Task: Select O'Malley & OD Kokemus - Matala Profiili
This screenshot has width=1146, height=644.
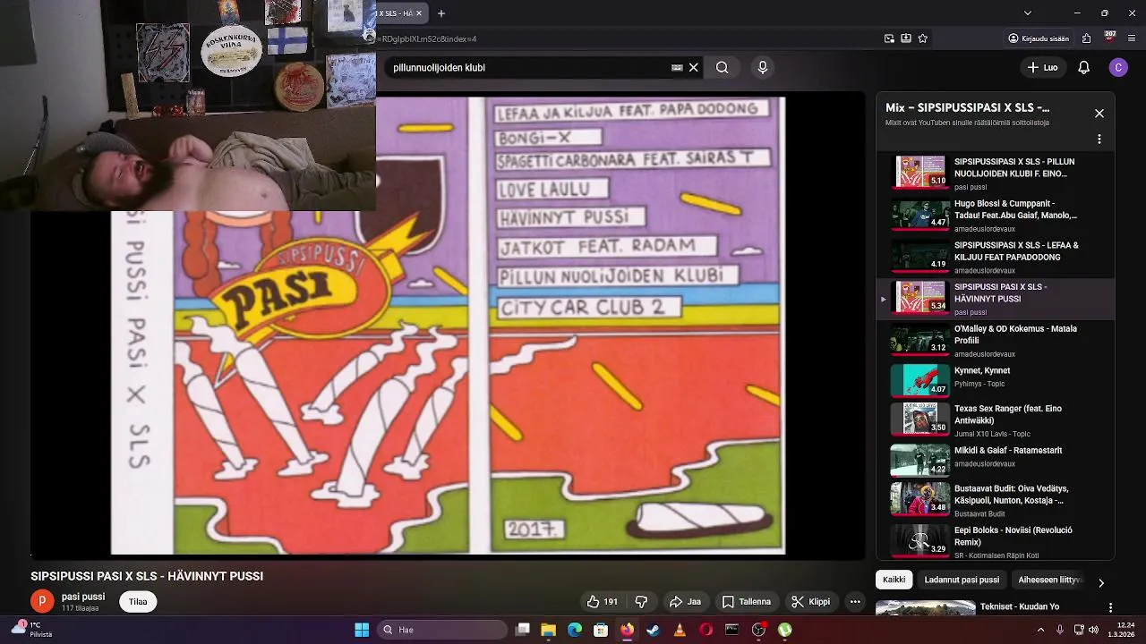Action: 996,340
